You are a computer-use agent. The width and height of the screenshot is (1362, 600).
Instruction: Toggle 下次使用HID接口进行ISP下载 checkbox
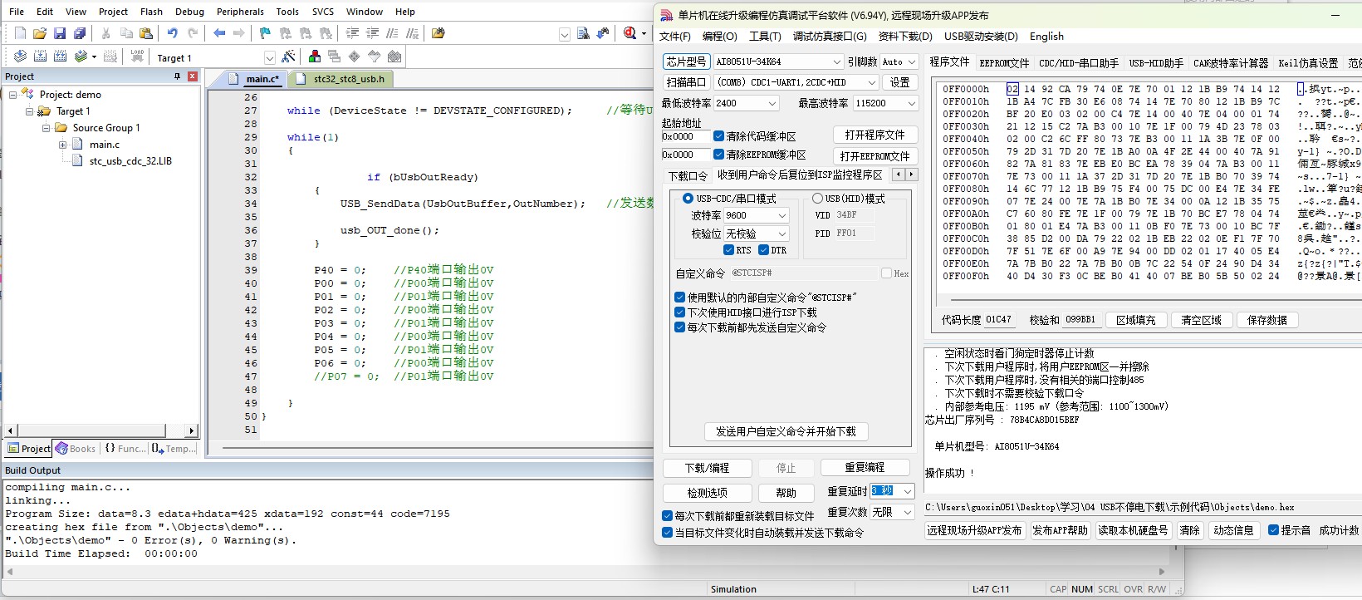[x=679, y=312]
